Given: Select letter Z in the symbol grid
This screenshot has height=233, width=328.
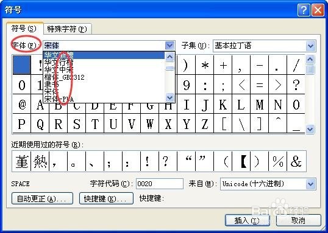Looking at the screenshot, I should coord(205,123).
